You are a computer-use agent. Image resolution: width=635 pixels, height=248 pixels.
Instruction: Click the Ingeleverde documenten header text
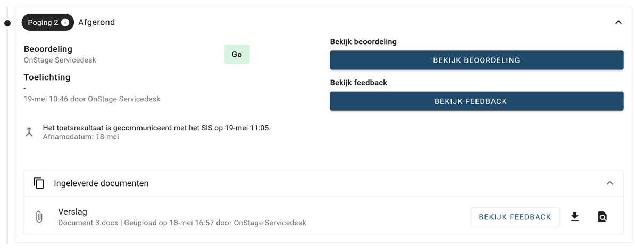coord(101,183)
